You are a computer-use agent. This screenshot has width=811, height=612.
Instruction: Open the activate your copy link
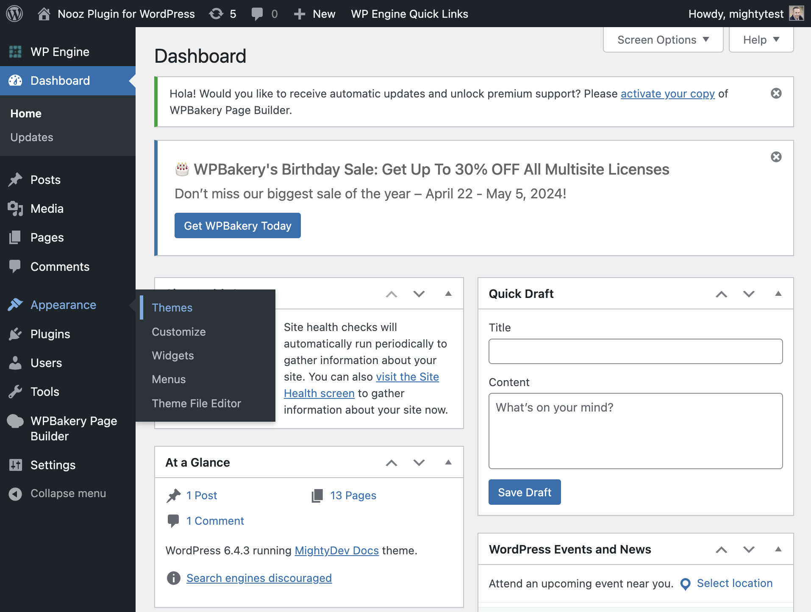pos(668,94)
